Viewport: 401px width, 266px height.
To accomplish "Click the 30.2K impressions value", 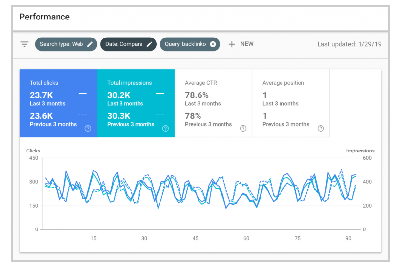I will 119,95.
